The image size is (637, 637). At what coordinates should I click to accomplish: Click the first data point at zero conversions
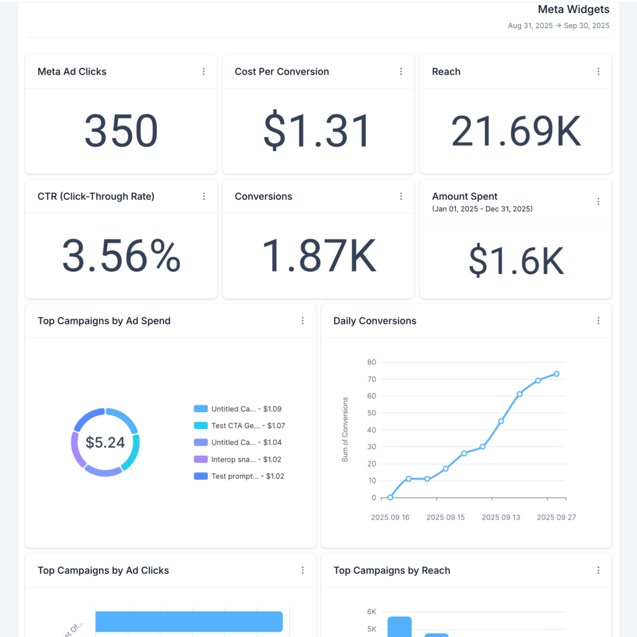coord(390,497)
